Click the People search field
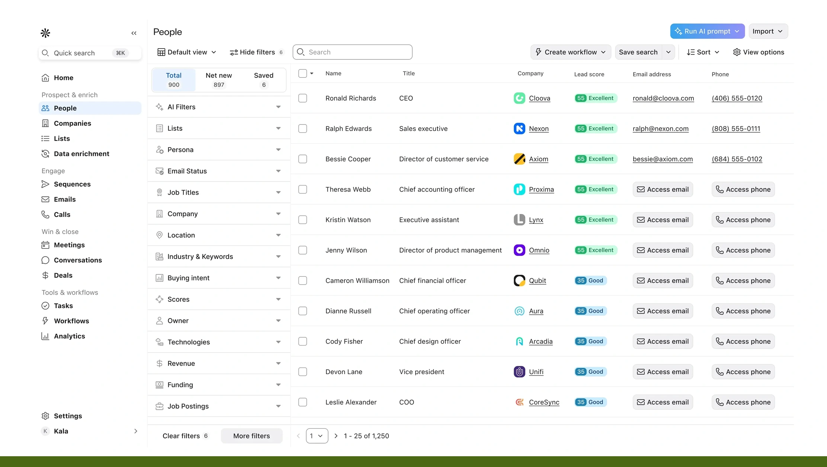The width and height of the screenshot is (827, 467). [352, 52]
